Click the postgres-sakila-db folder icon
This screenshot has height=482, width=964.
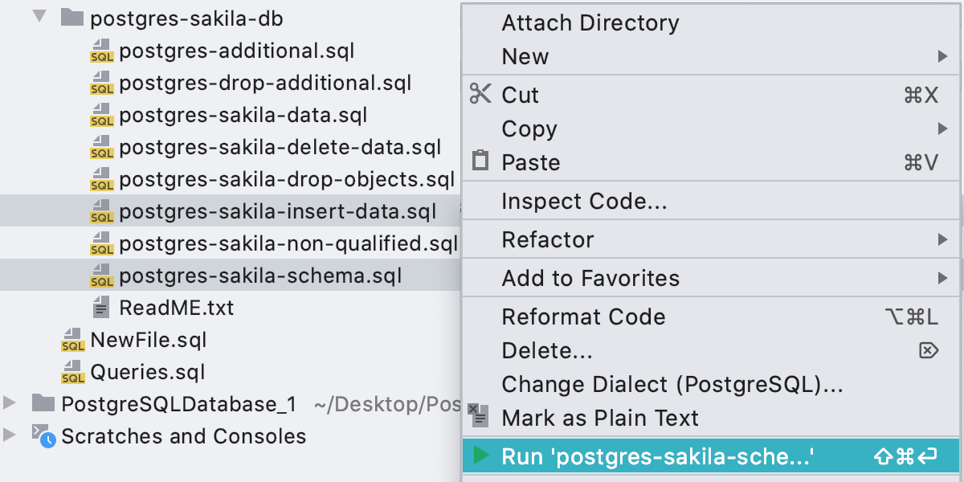click(x=72, y=18)
